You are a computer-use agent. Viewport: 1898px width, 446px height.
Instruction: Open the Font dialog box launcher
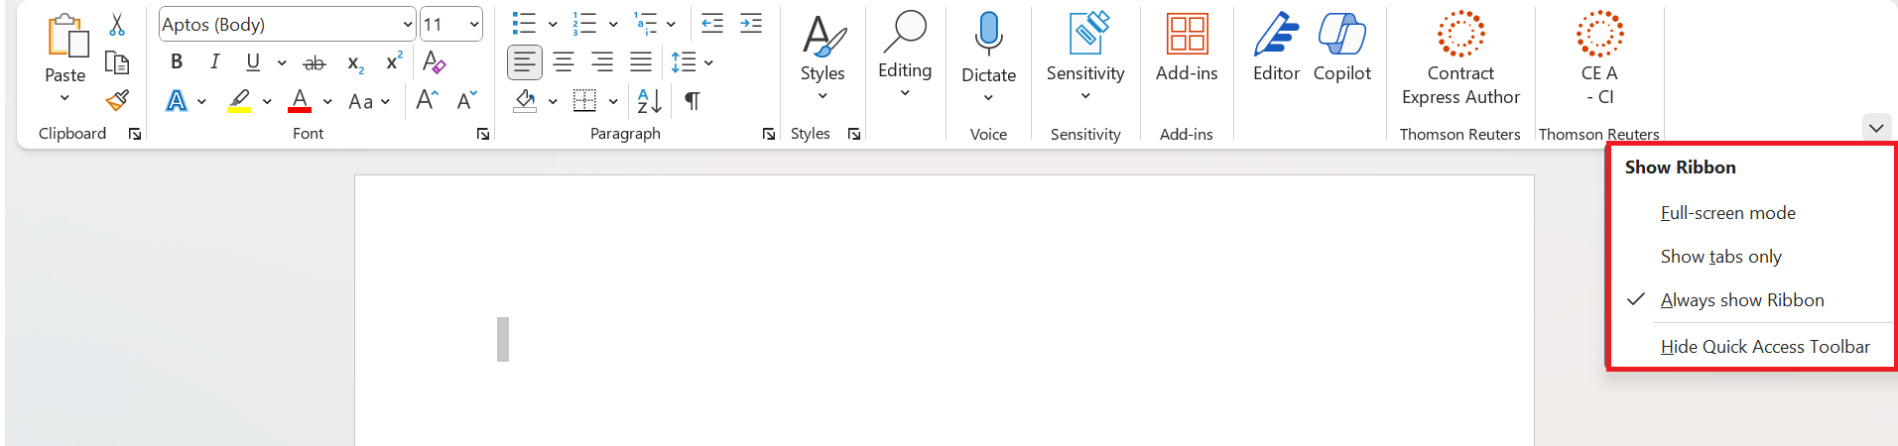(483, 134)
